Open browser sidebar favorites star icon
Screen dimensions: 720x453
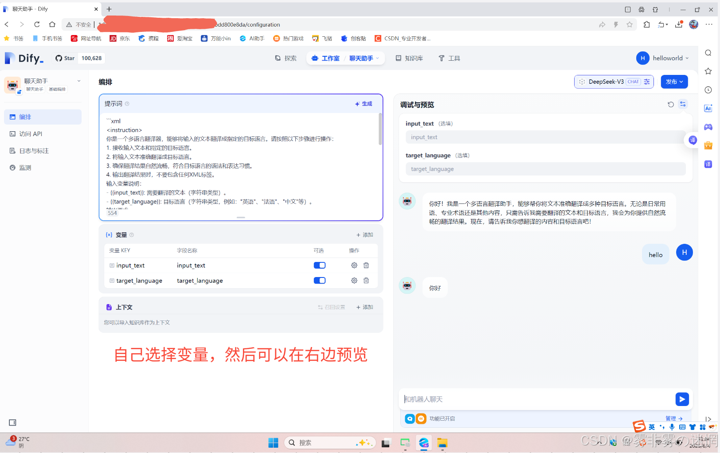click(x=708, y=71)
